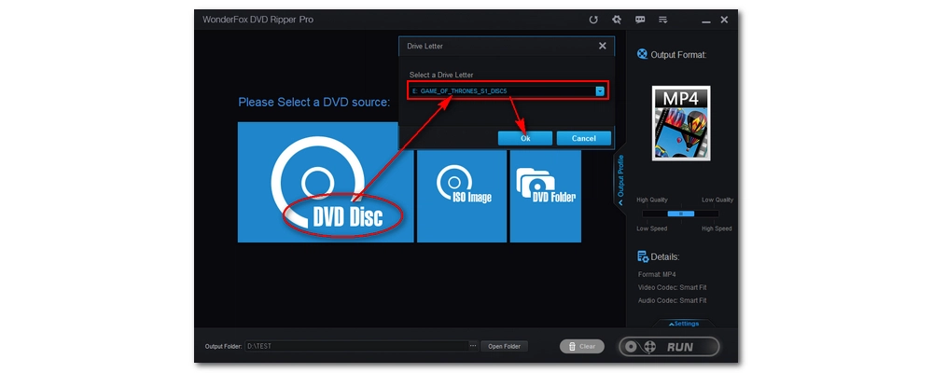
Task: Minimize the WonderFox DVD Ripper window
Action: 705,21
